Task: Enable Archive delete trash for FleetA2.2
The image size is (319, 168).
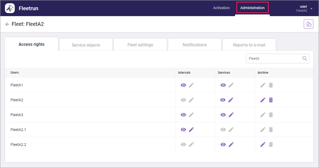Action: click(x=271, y=144)
